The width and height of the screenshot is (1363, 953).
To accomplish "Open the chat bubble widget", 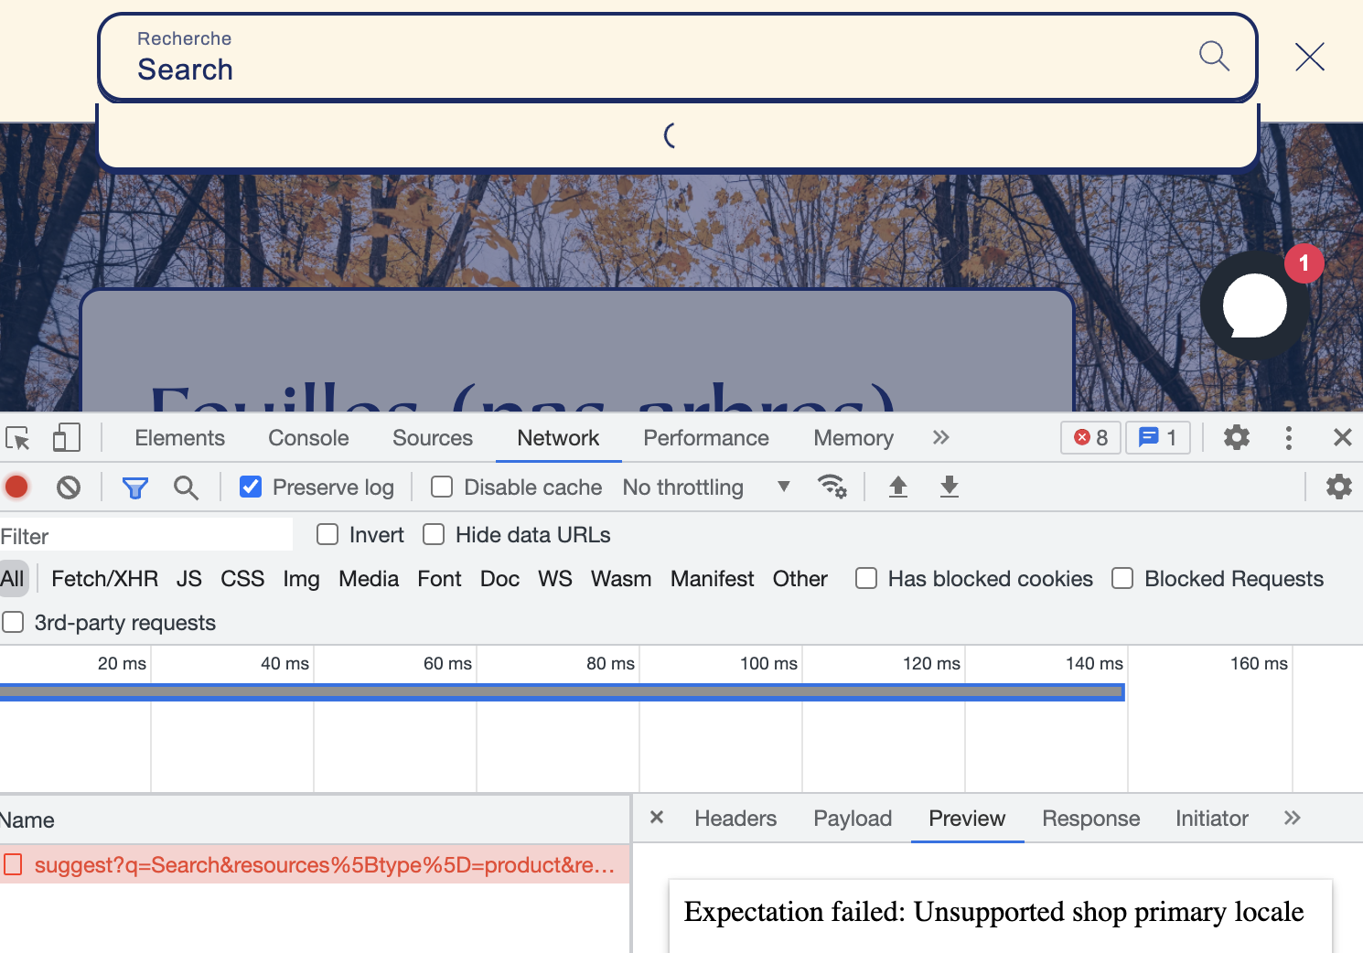I will point(1255,305).
